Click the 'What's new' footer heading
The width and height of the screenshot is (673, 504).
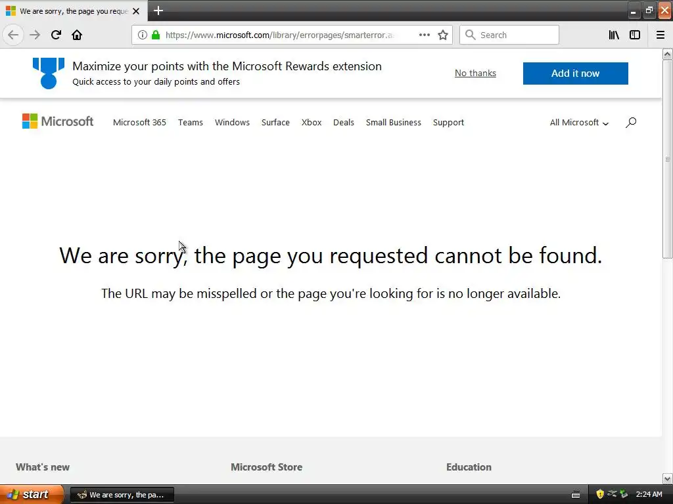43,467
